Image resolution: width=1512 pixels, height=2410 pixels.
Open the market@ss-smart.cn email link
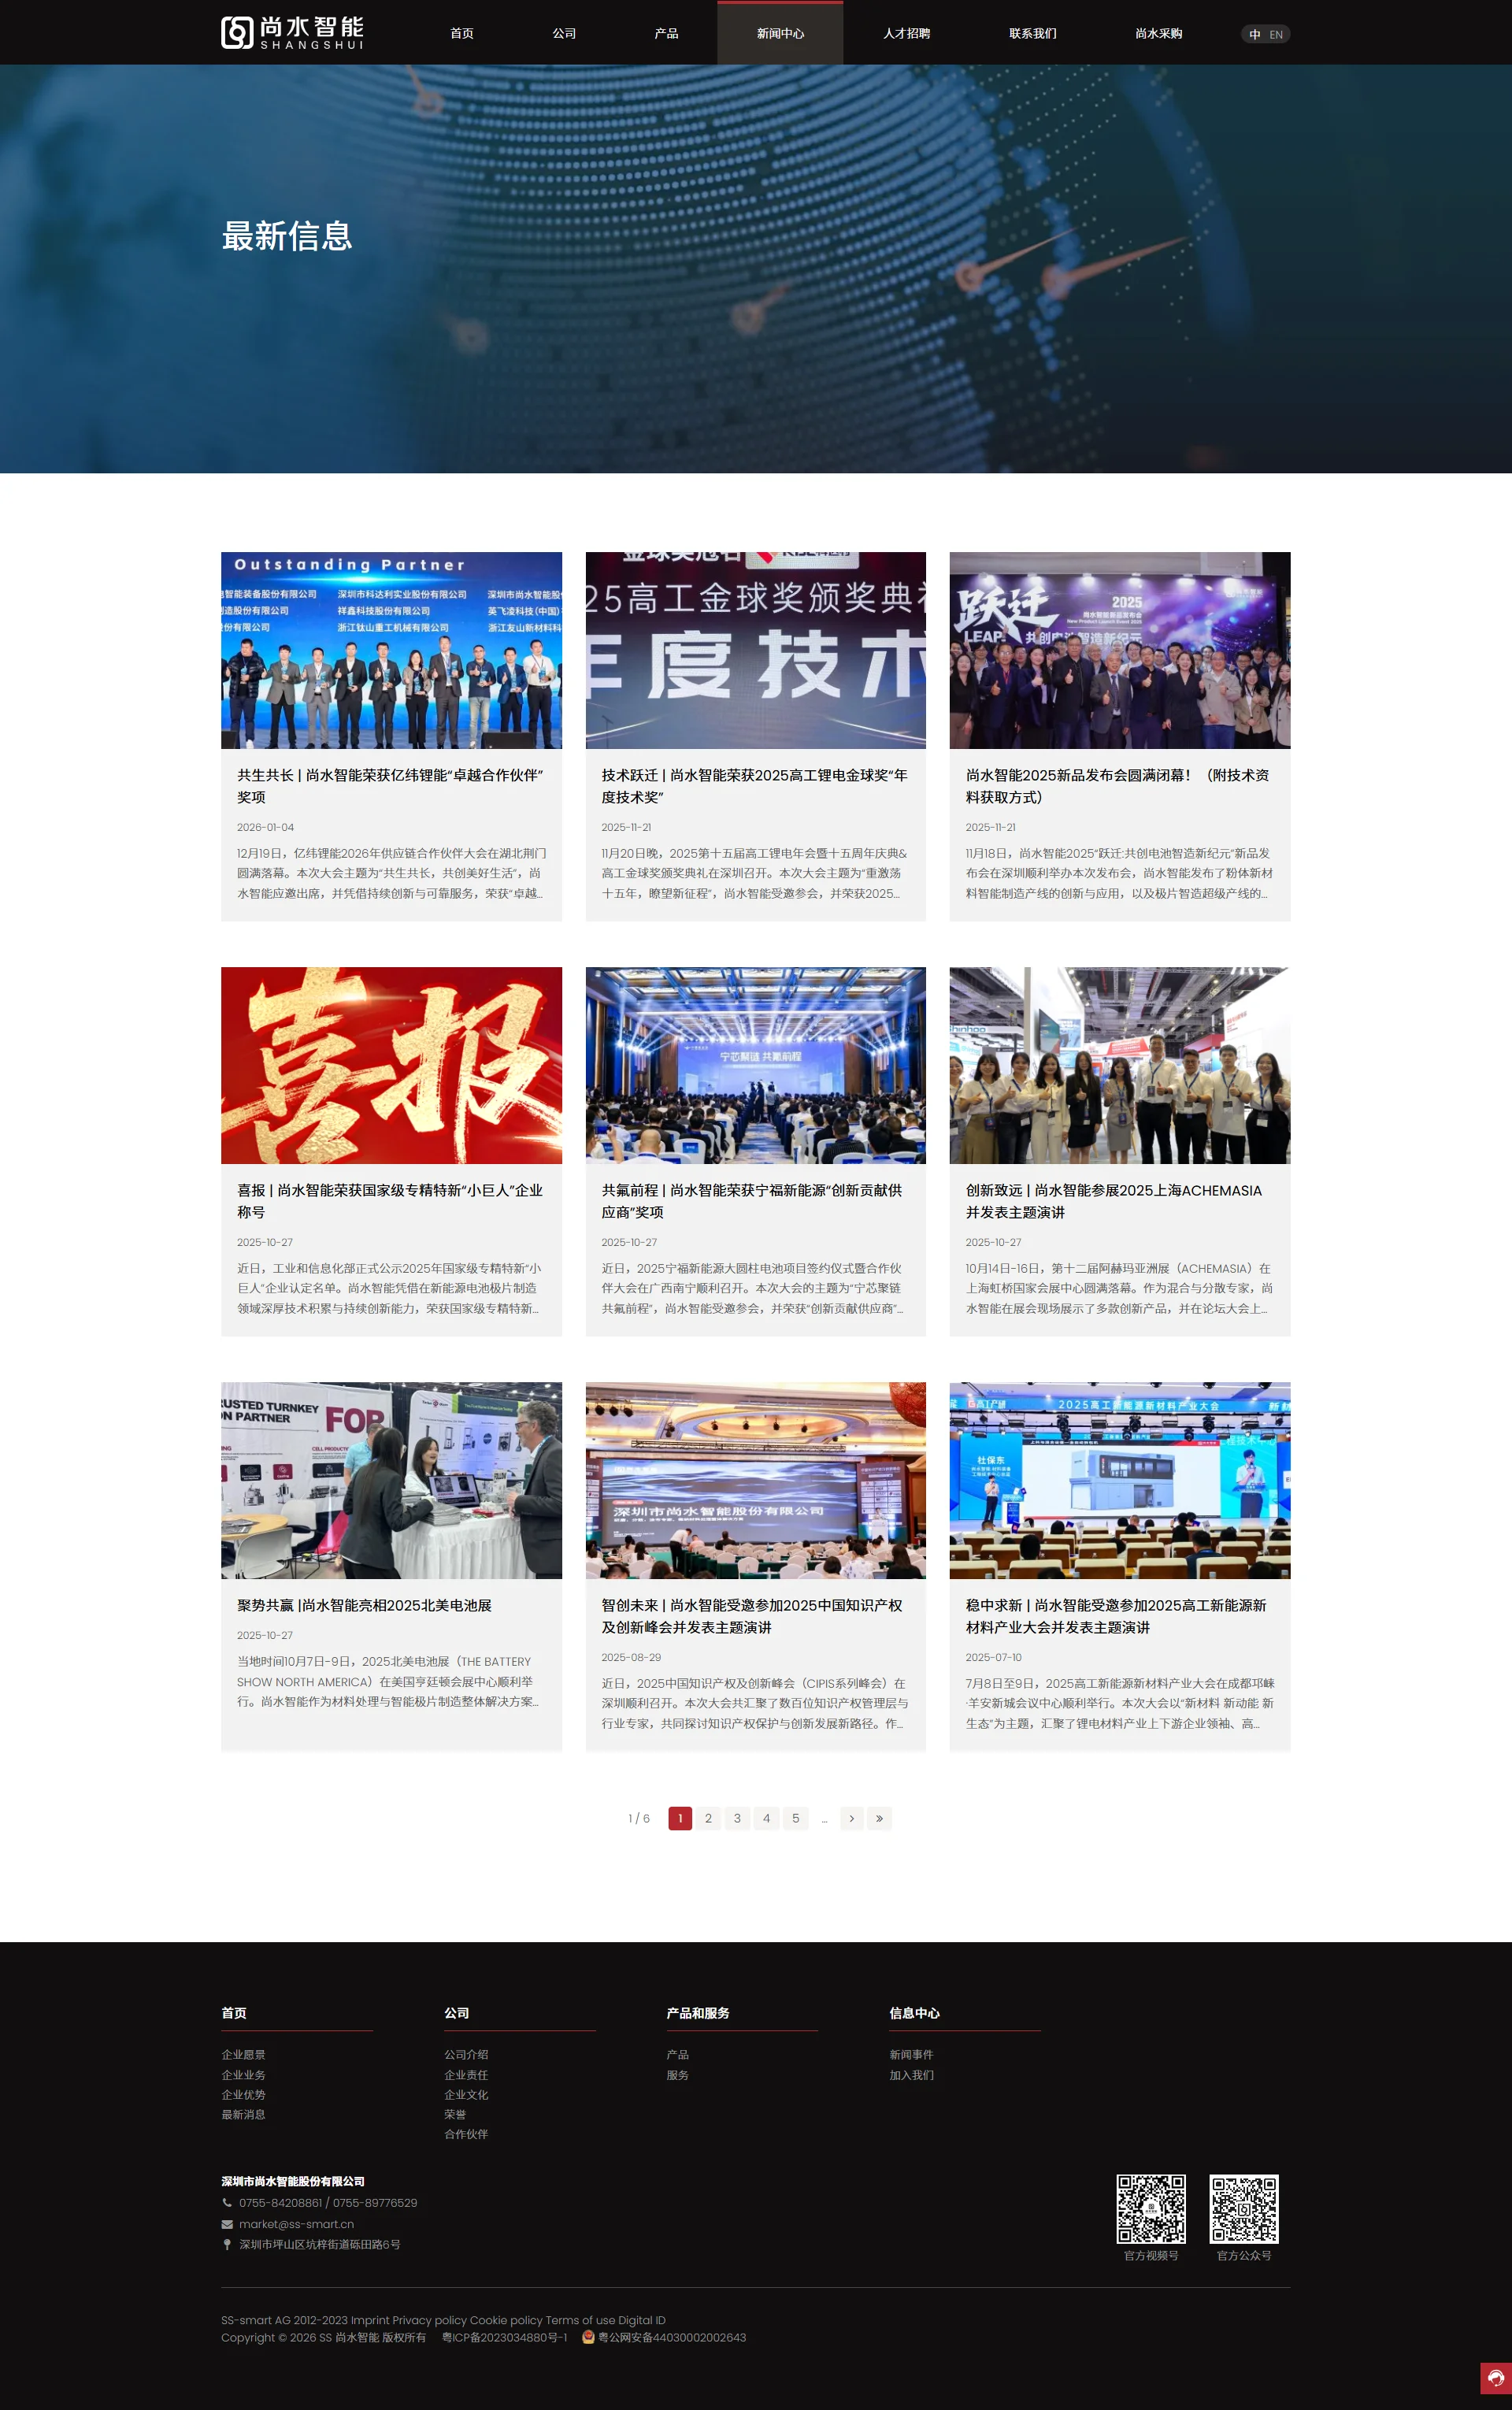[x=296, y=2224]
